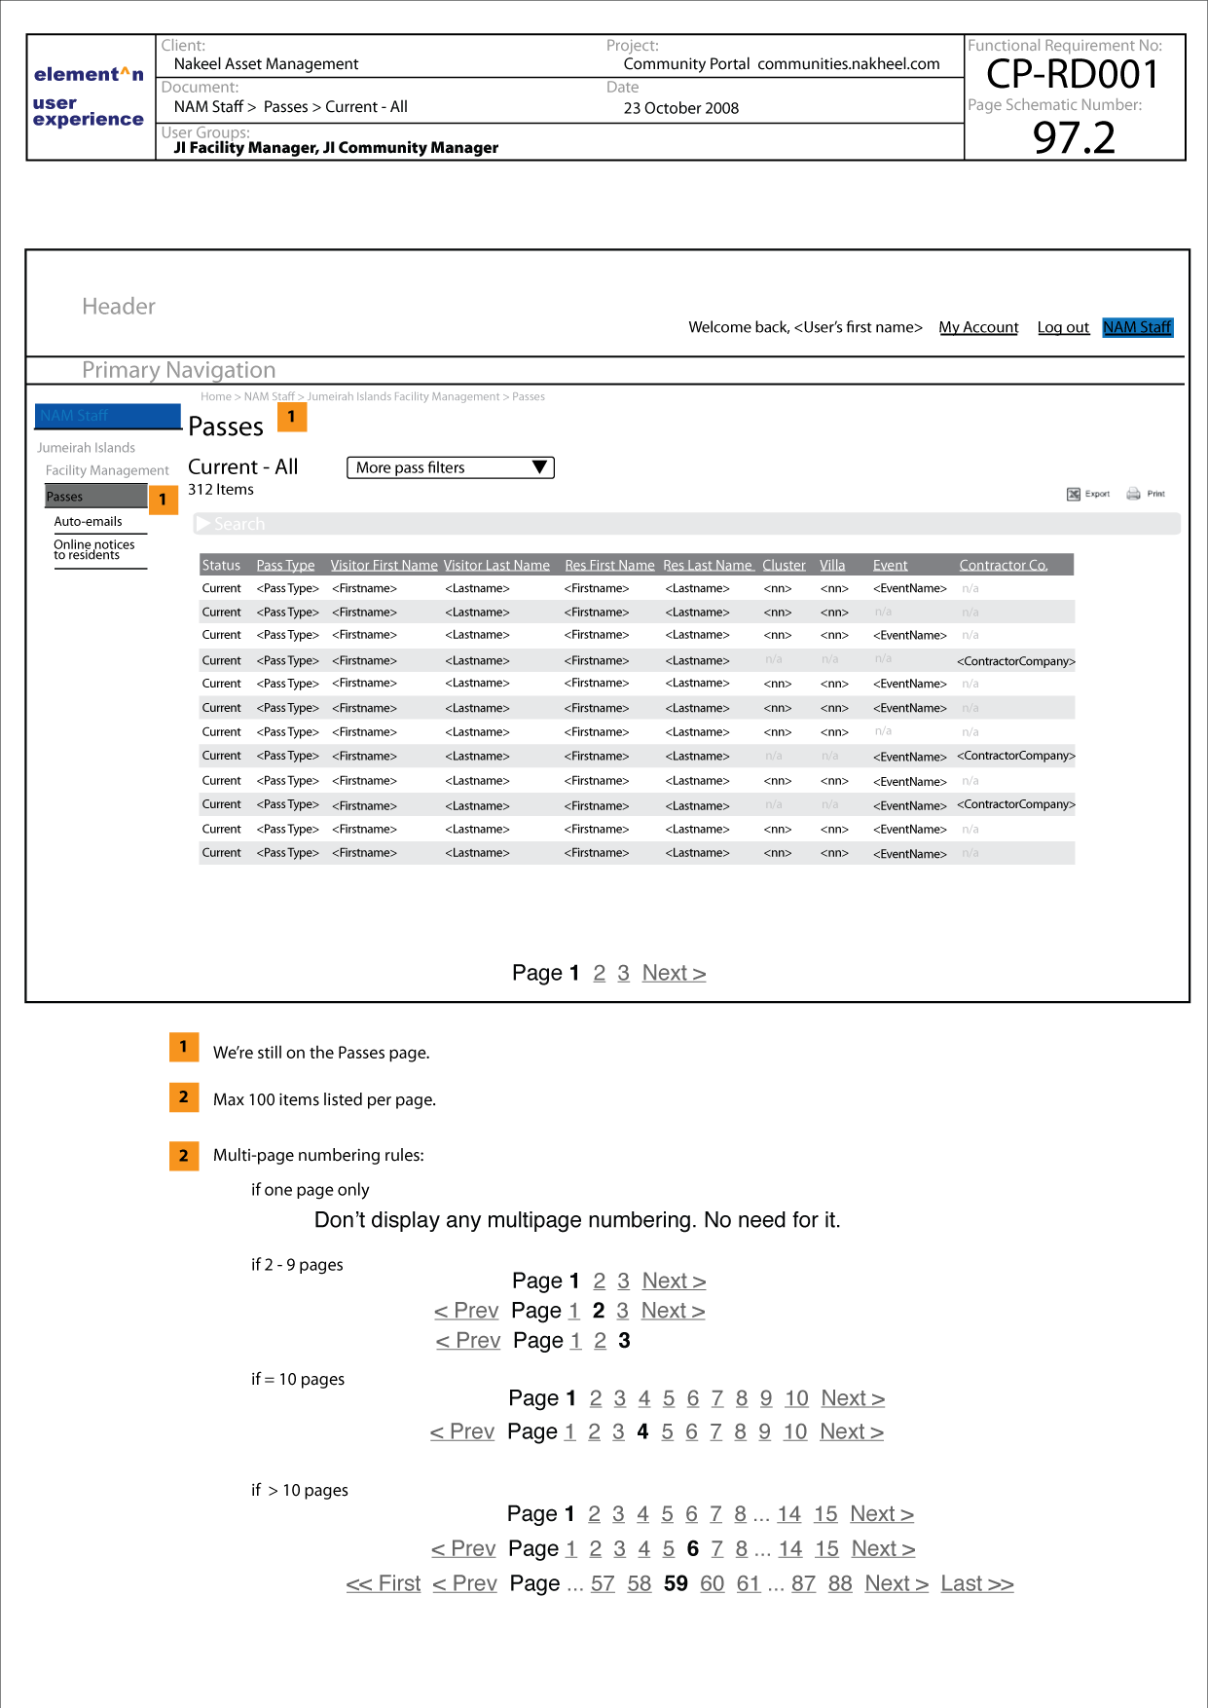Click the Log out link
1208x1708 pixels.
click(1063, 327)
